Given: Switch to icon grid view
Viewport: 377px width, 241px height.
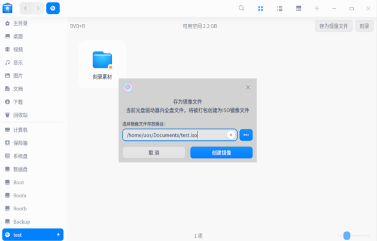Looking at the screenshot, I should (260, 8).
